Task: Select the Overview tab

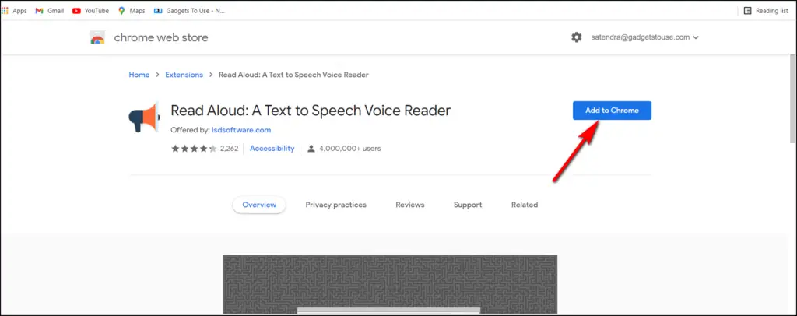Action: pos(259,205)
